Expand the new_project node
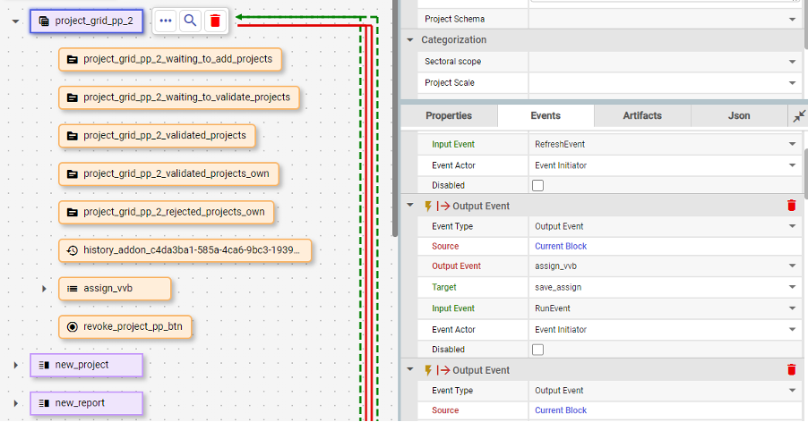808x422 pixels. 15,365
